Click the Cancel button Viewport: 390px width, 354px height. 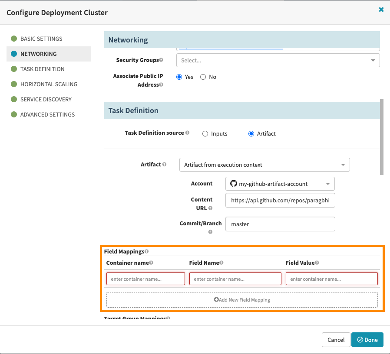(336, 340)
